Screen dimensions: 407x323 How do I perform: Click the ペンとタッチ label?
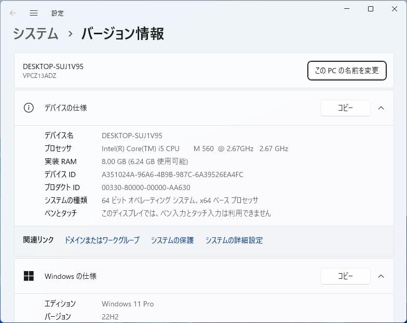click(61, 213)
